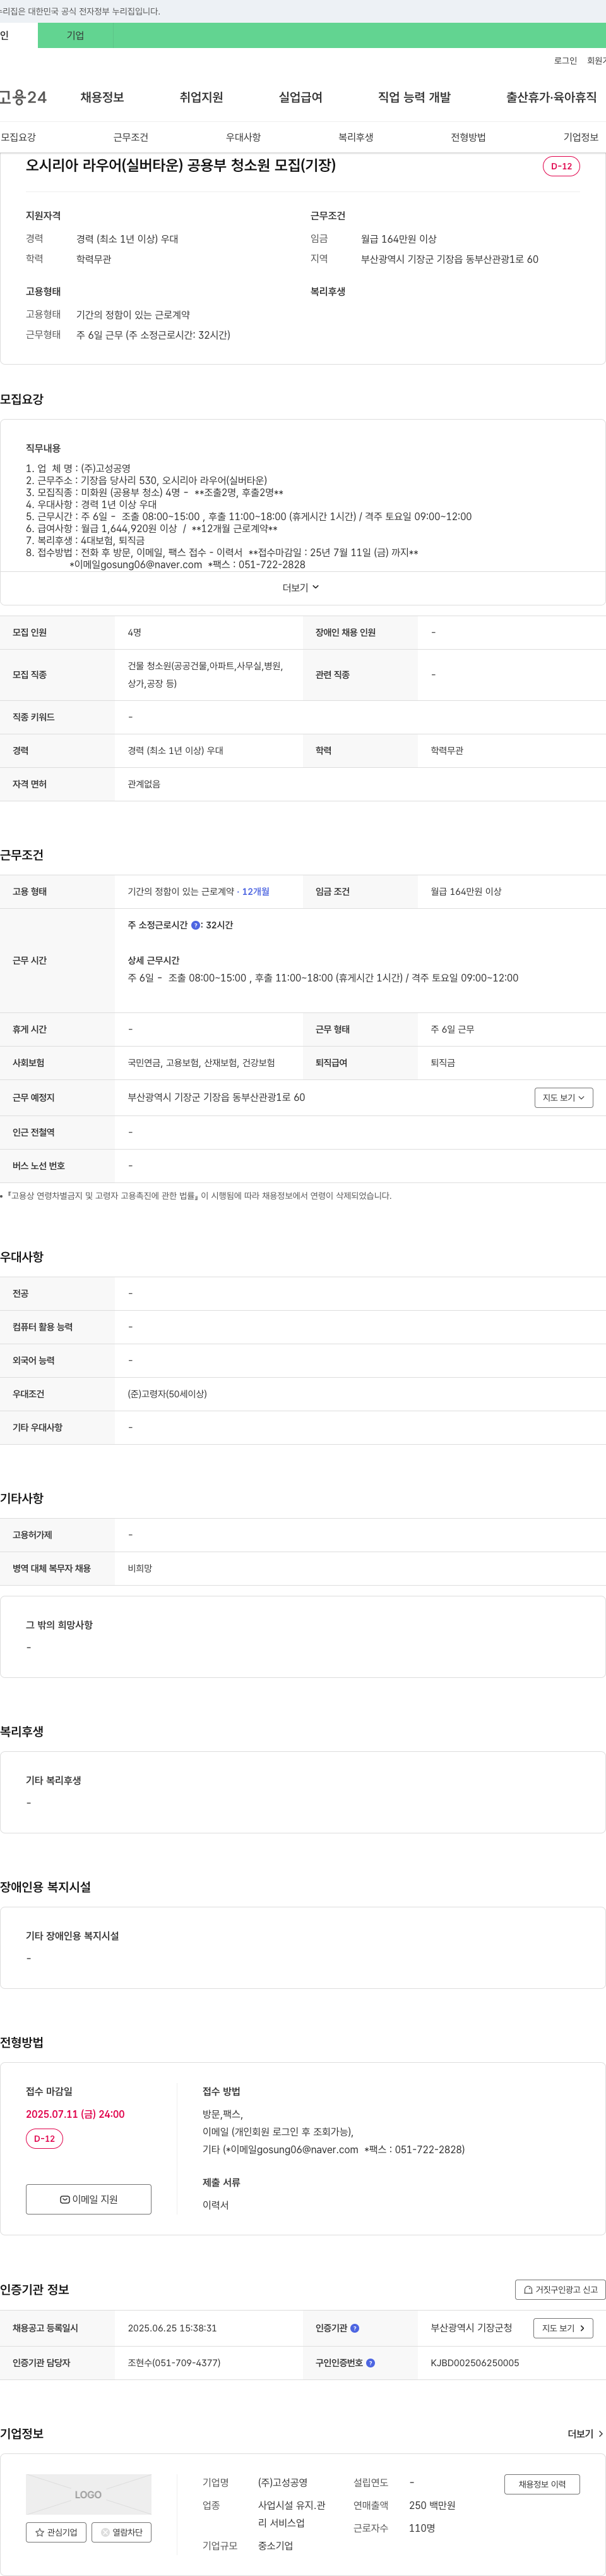The width and height of the screenshot is (606, 2576).
Task: Open 더보기 link in 기업정보 section
Action: (585, 2434)
